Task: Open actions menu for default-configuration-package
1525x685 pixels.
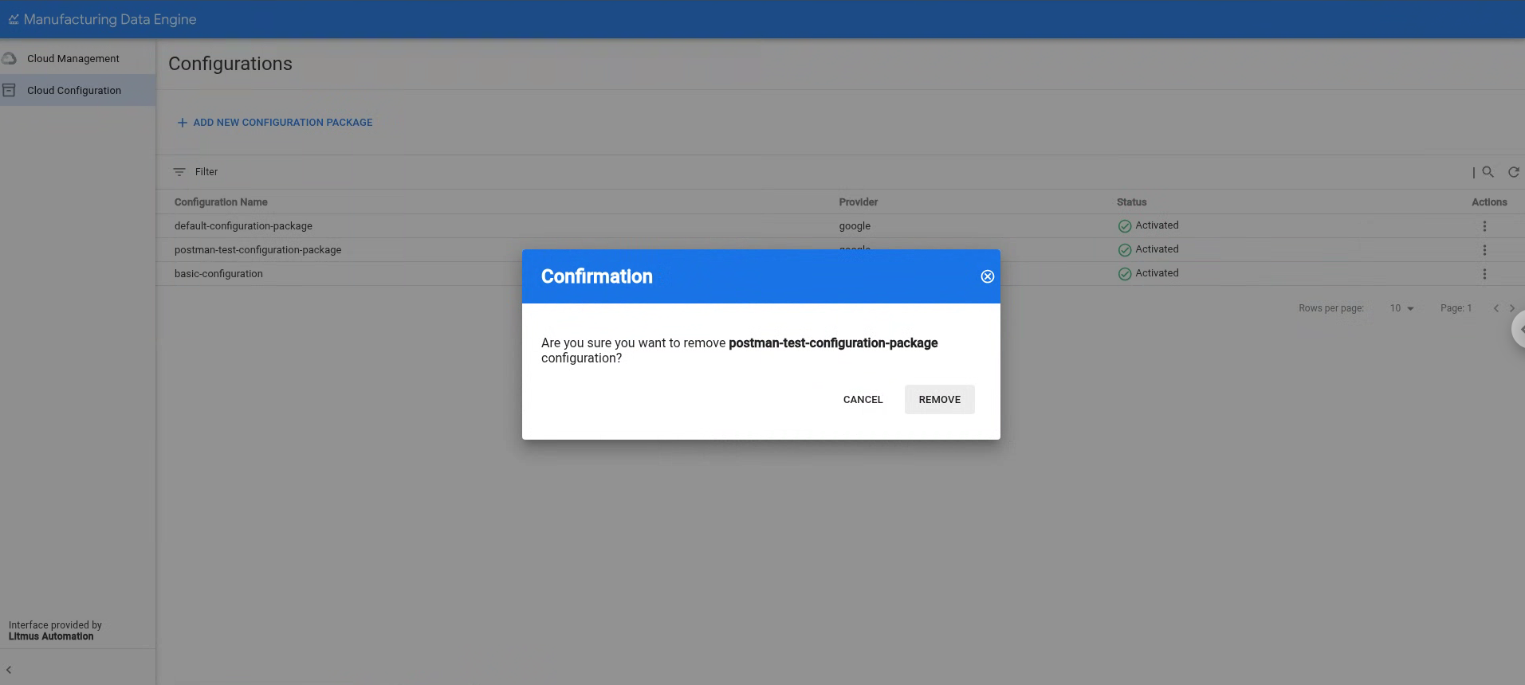Action: point(1484,226)
